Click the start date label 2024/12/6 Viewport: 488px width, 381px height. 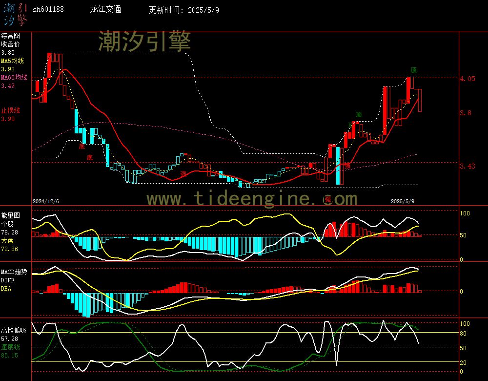46,201
